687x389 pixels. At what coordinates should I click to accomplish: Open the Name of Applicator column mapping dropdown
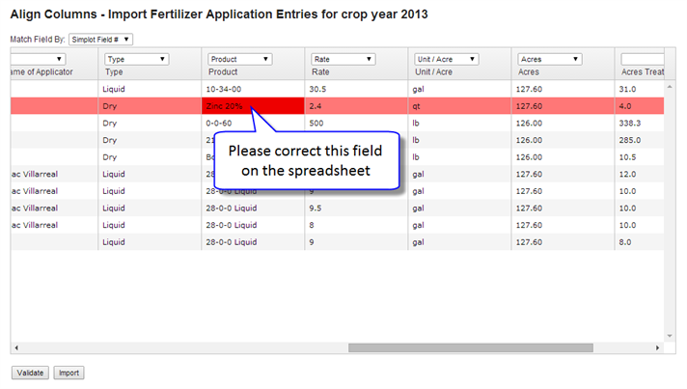39,59
